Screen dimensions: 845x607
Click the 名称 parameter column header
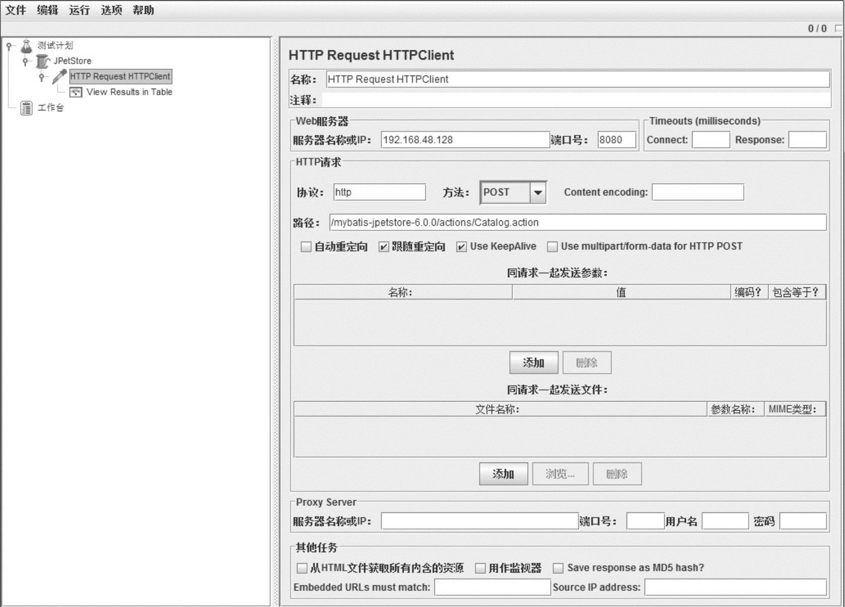pos(403,292)
